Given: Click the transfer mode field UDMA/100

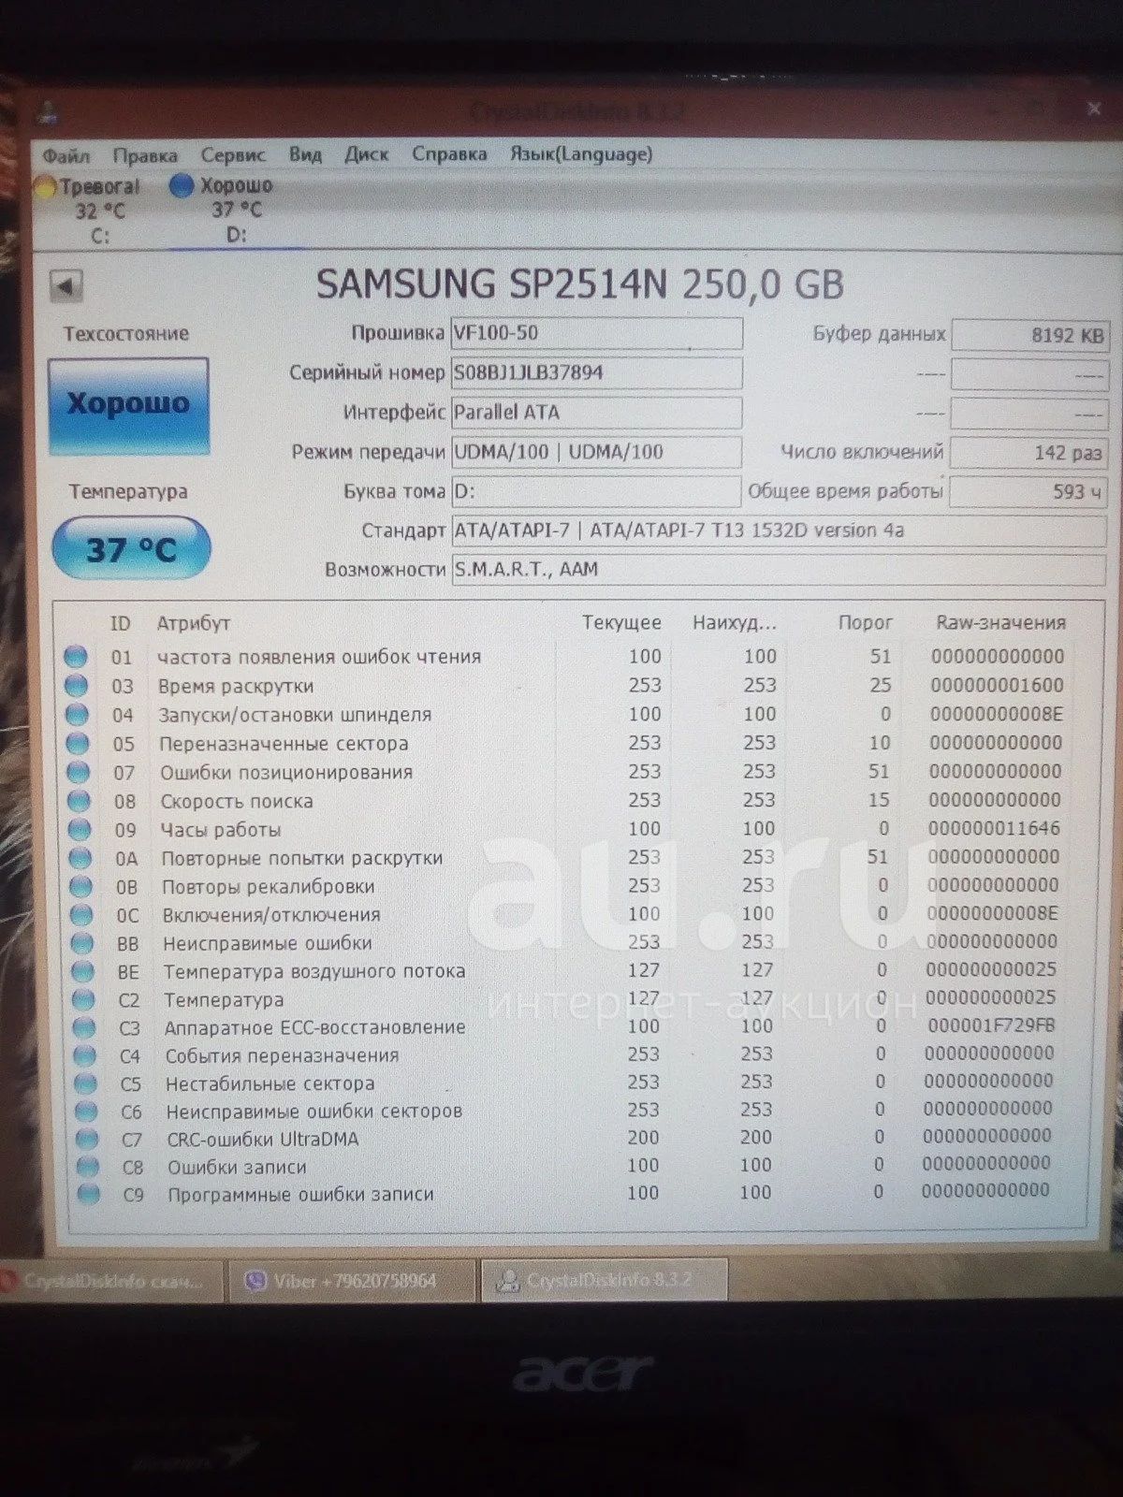Looking at the screenshot, I should point(597,452).
